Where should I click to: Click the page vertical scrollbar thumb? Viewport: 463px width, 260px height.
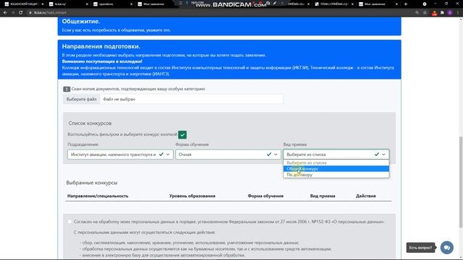click(x=460, y=182)
